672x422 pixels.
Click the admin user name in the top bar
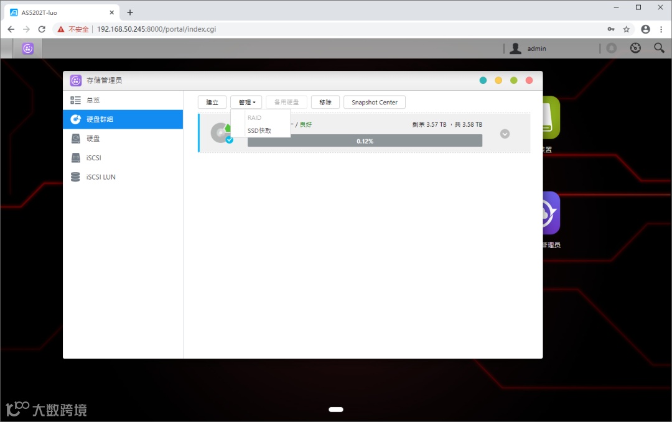536,48
